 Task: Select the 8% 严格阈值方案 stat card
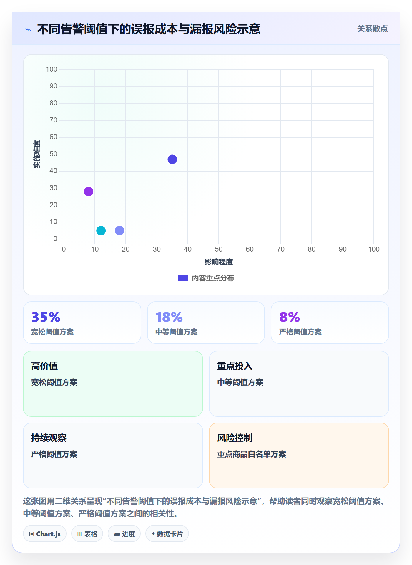330,323
